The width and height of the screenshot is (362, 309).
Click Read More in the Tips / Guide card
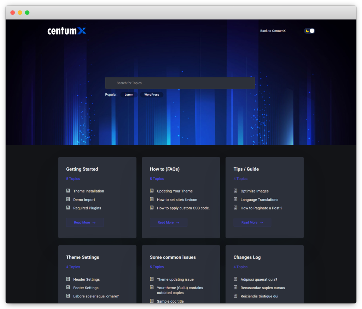(252, 222)
